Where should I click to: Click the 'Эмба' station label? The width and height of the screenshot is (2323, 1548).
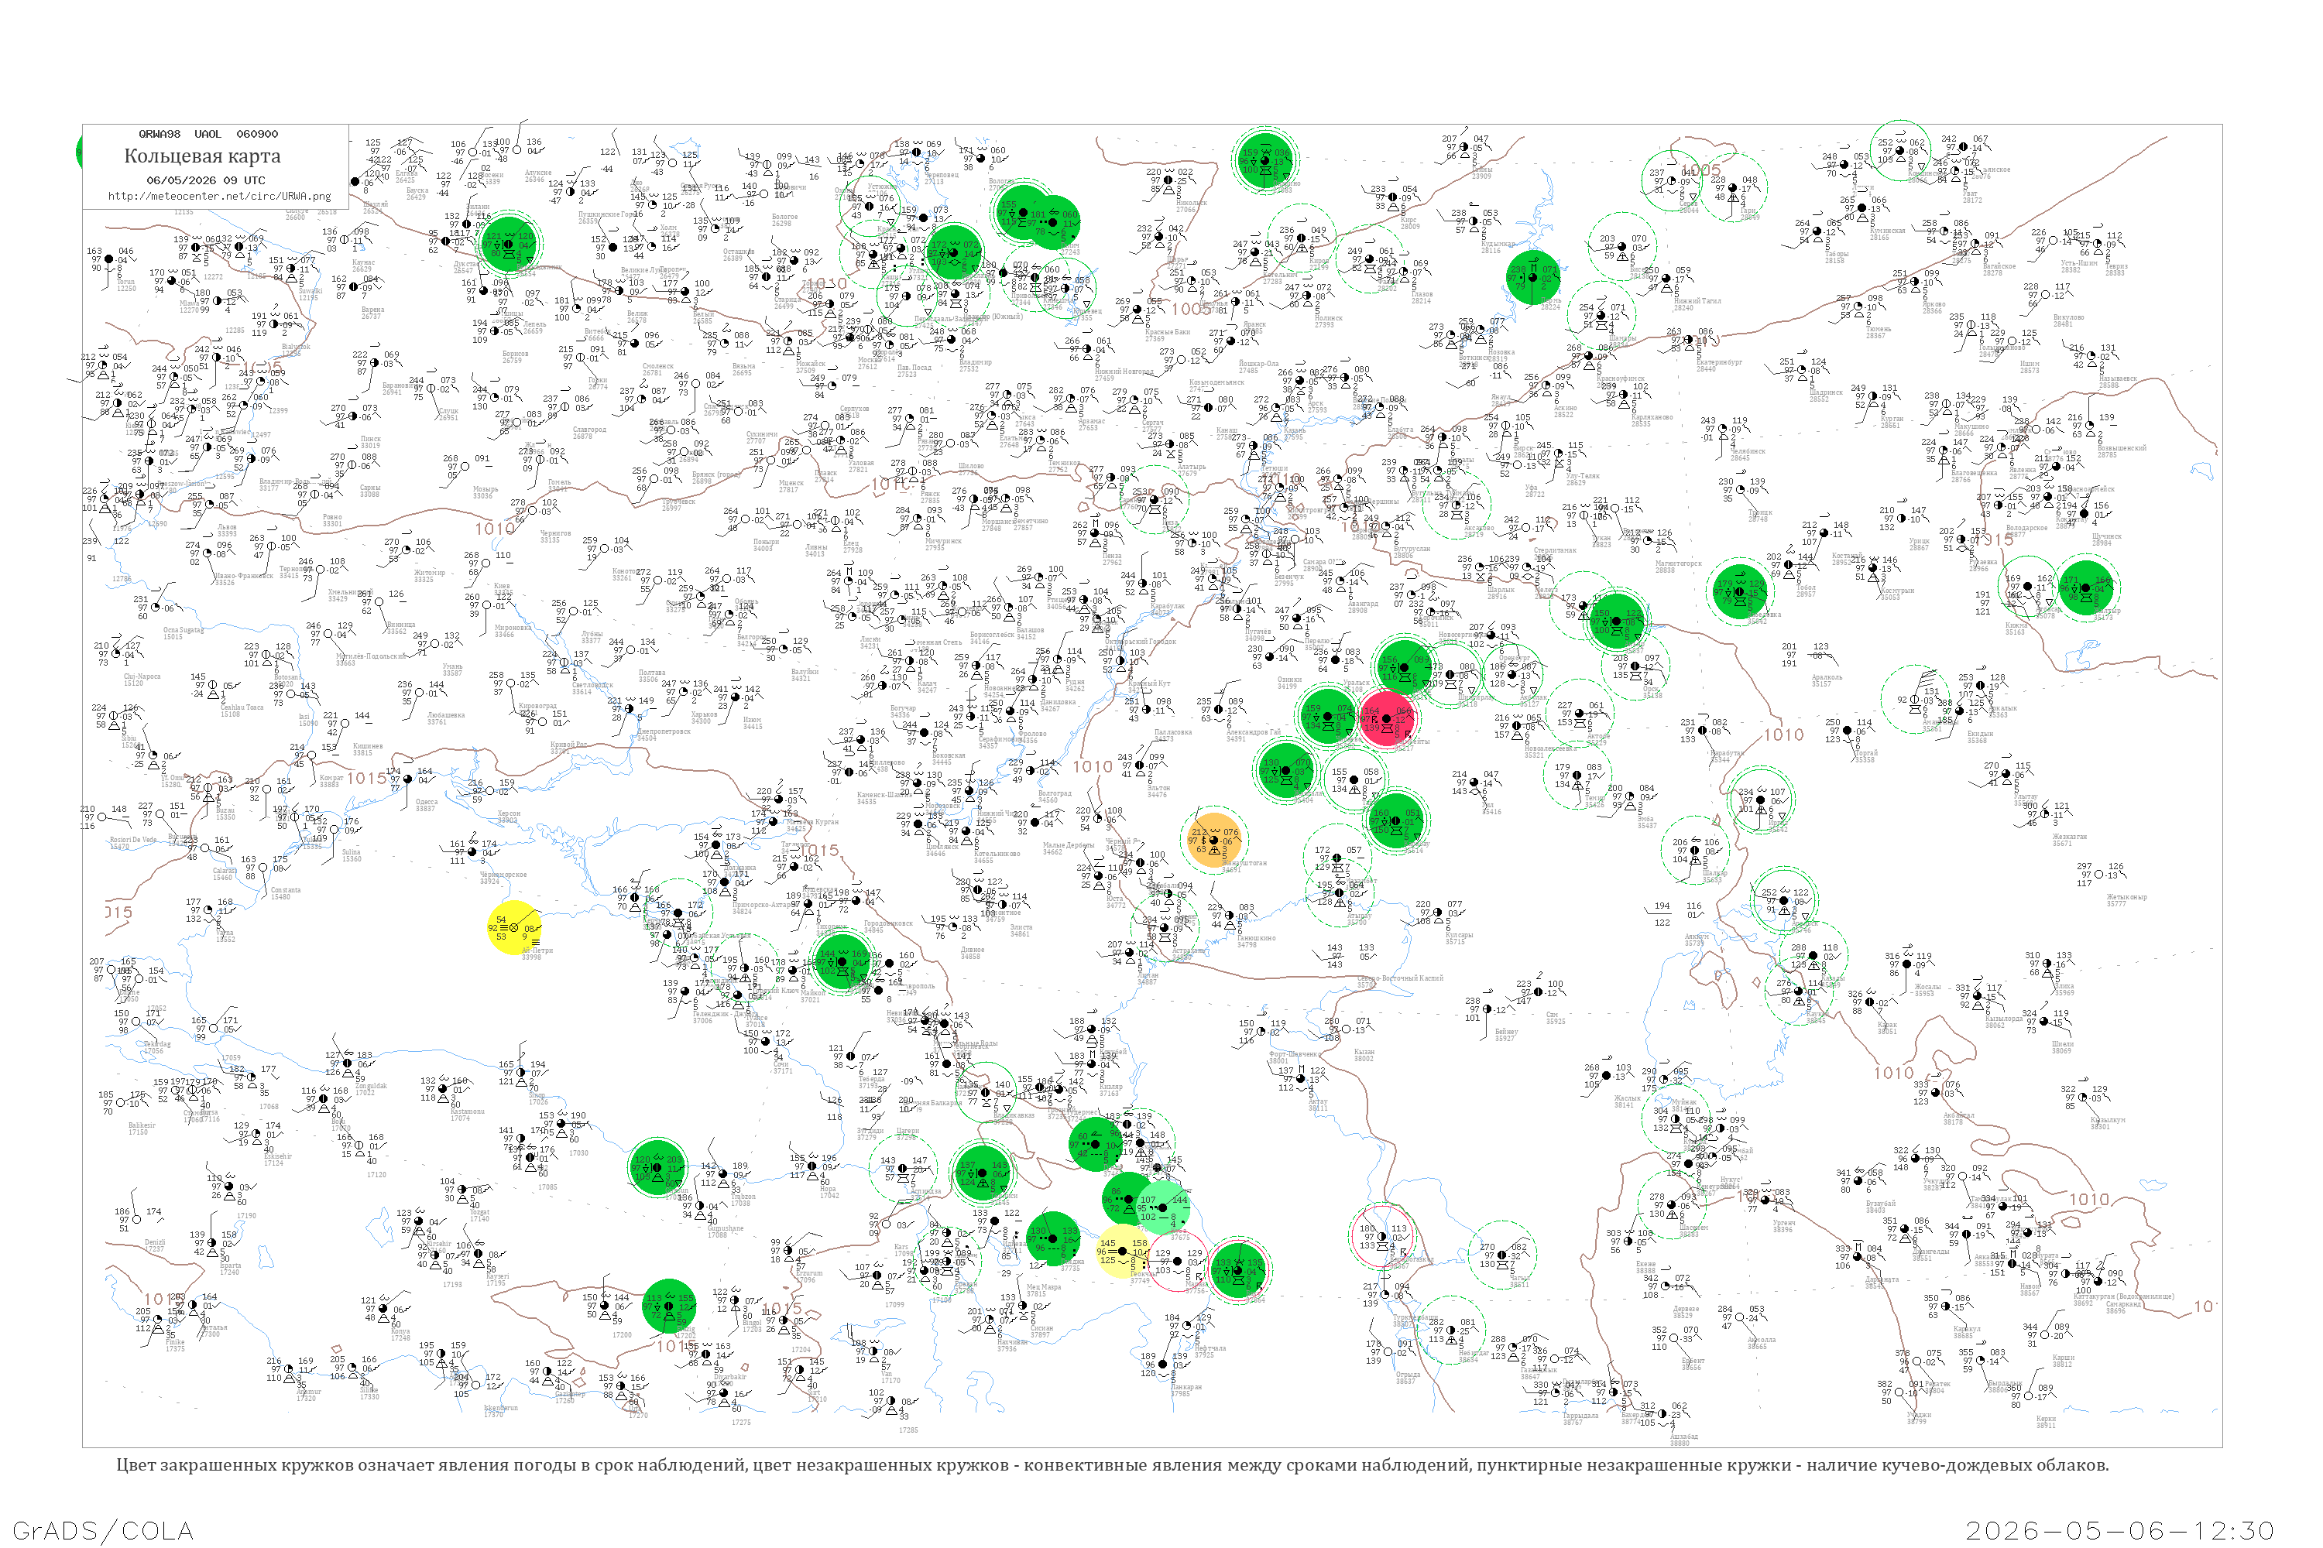[1645, 821]
